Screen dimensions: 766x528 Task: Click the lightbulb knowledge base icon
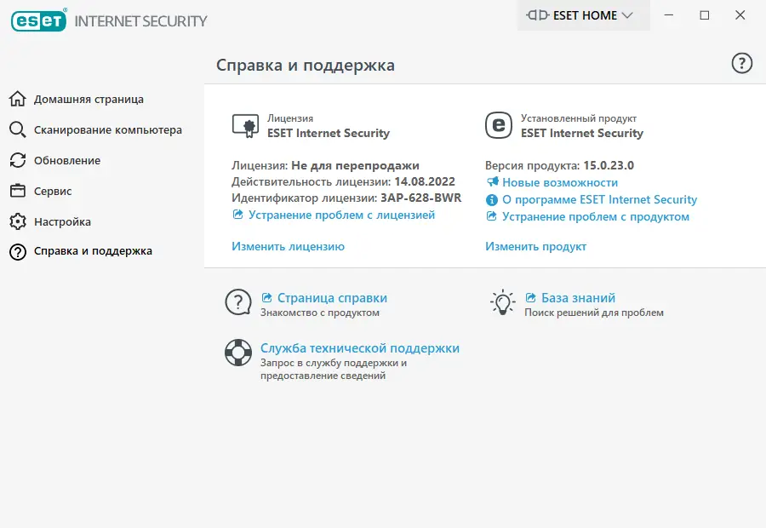tap(502, 302)
